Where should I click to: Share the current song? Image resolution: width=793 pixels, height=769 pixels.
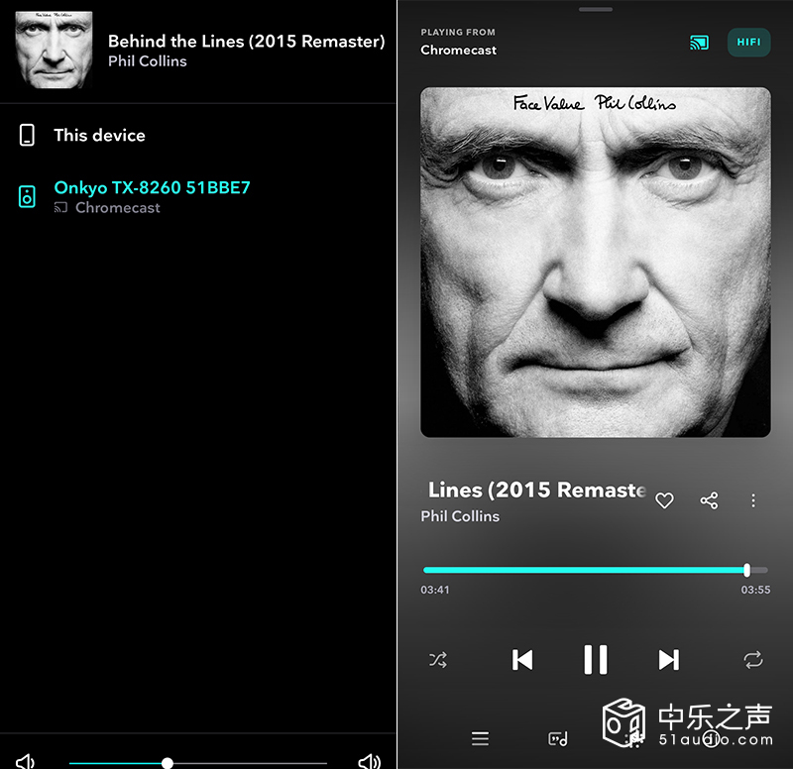[709, 500]
